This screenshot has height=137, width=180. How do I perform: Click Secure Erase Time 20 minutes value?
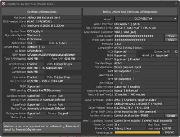[121, 95]
